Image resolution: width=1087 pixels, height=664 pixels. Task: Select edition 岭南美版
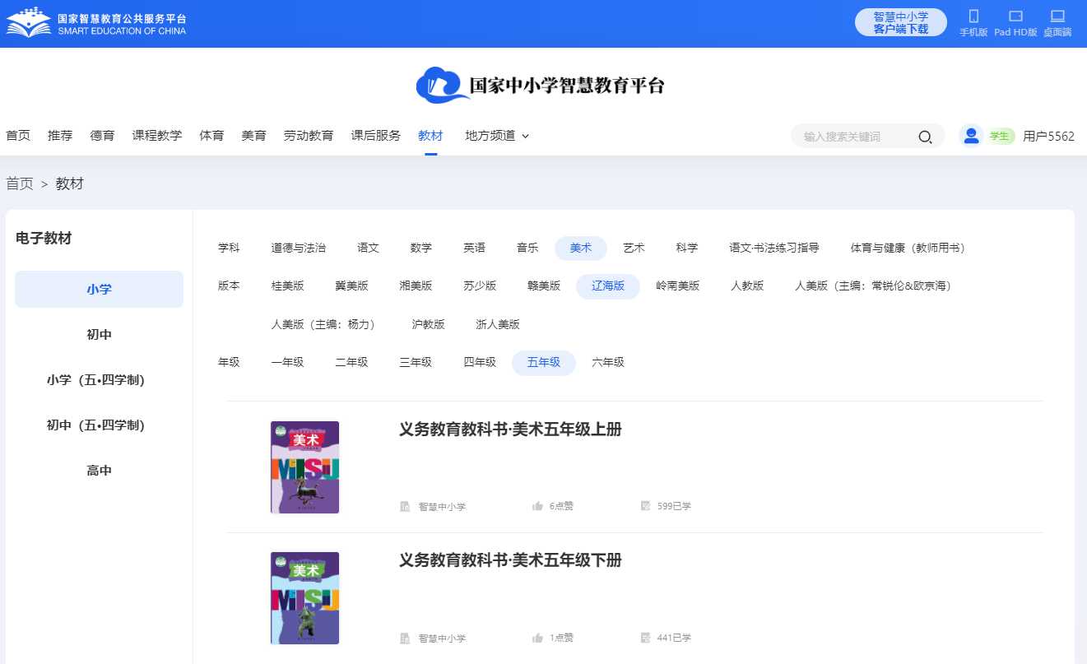point(678,286)
